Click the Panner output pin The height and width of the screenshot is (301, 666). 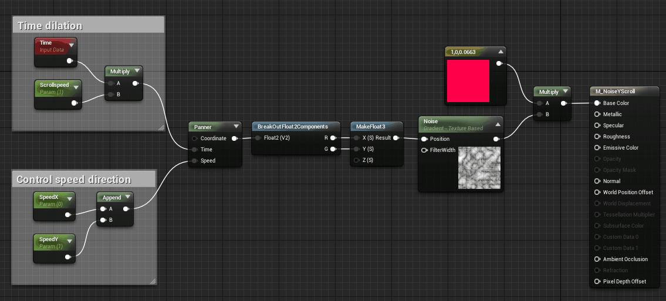point(235,138)
